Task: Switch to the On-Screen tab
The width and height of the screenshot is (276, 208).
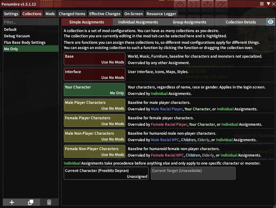Action: [133, 14]
